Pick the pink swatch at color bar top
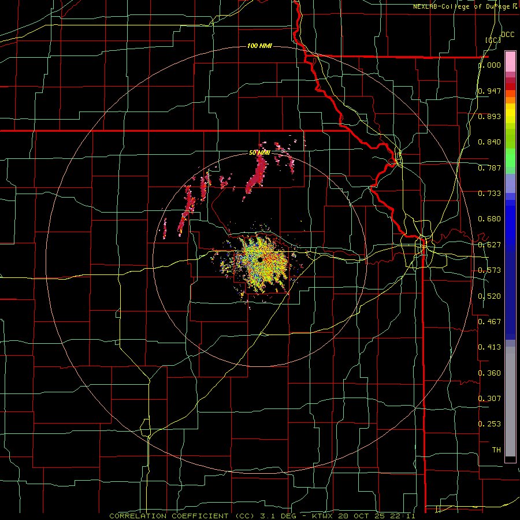This screenshot has width=520, height=520. pyautogui.click(x=510, y=62)
